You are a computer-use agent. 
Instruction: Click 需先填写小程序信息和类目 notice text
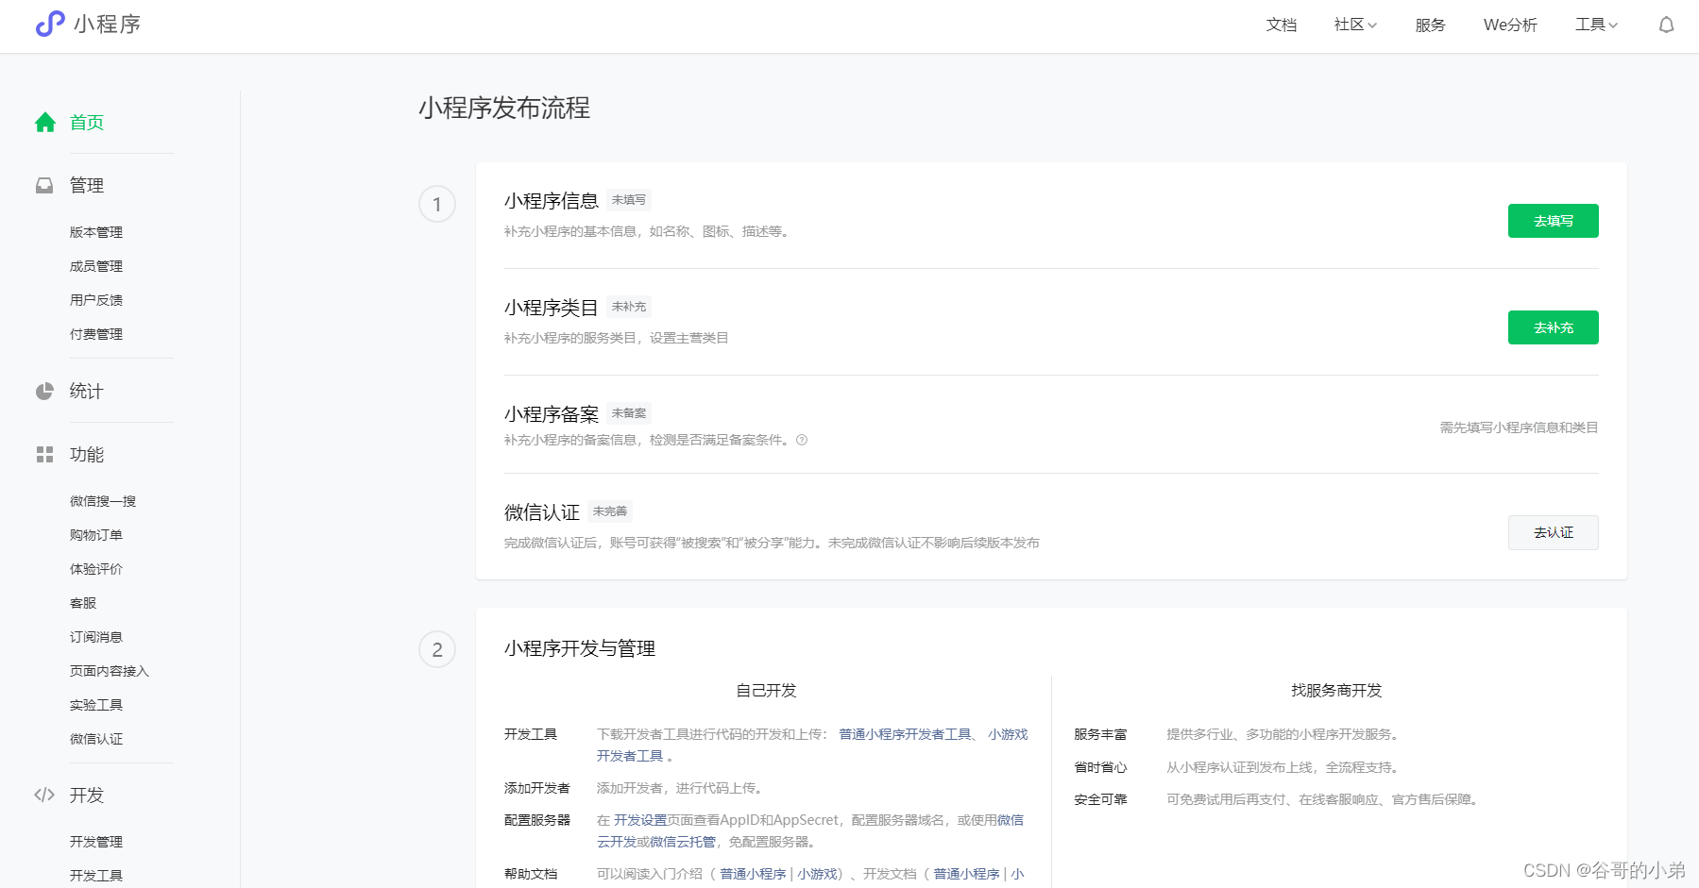[1519, 427]
